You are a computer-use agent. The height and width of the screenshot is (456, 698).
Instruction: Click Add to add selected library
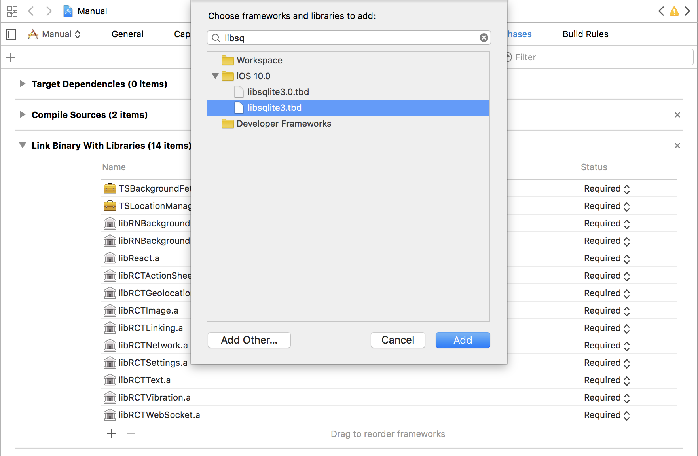pyautogui.click(x=463, y=340)
